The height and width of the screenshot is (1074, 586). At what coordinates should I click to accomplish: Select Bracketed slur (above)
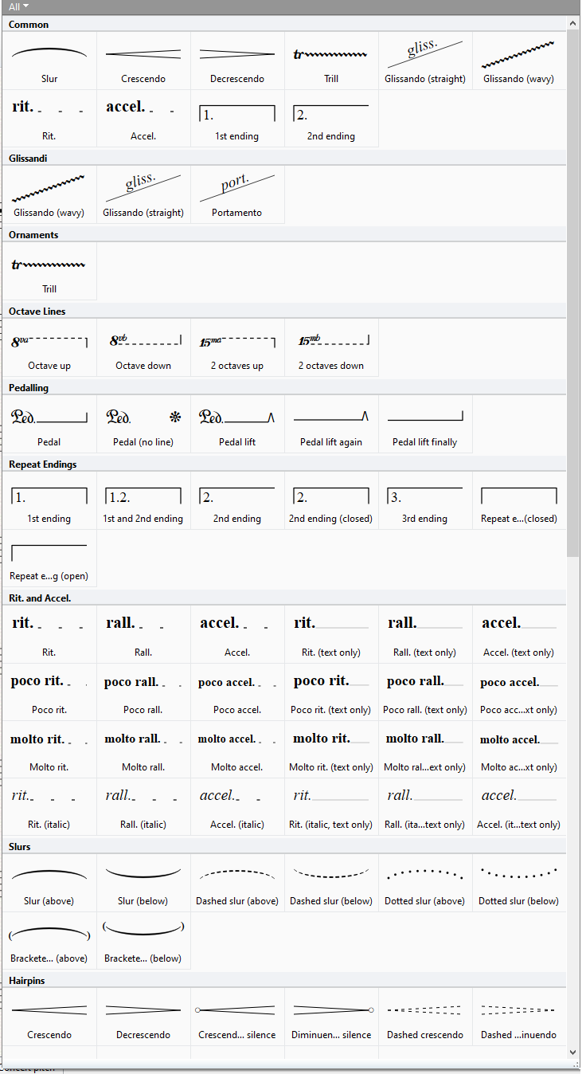(49, 940)
